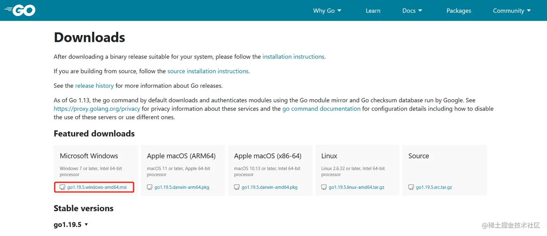Open the go command documentation link
This screenshot has height=236, width=547.
(x=321, y=109)
